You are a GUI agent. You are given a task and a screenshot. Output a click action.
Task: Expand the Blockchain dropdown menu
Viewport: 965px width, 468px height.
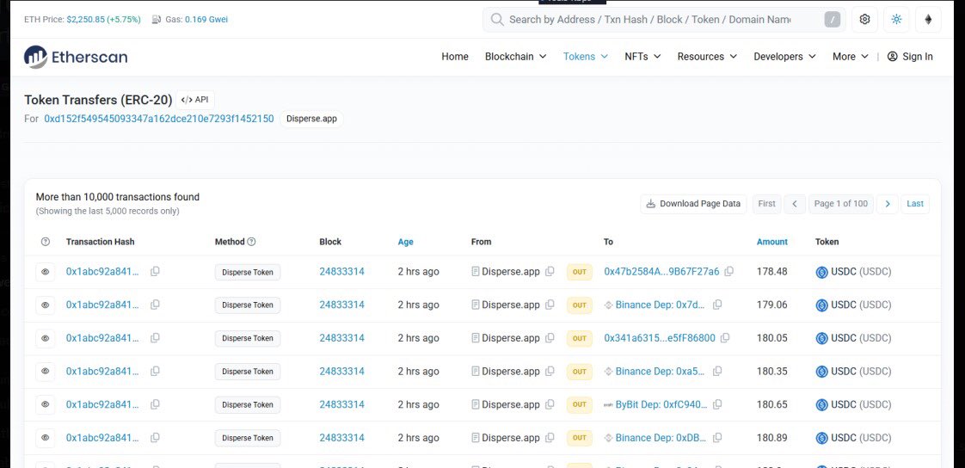516,57
